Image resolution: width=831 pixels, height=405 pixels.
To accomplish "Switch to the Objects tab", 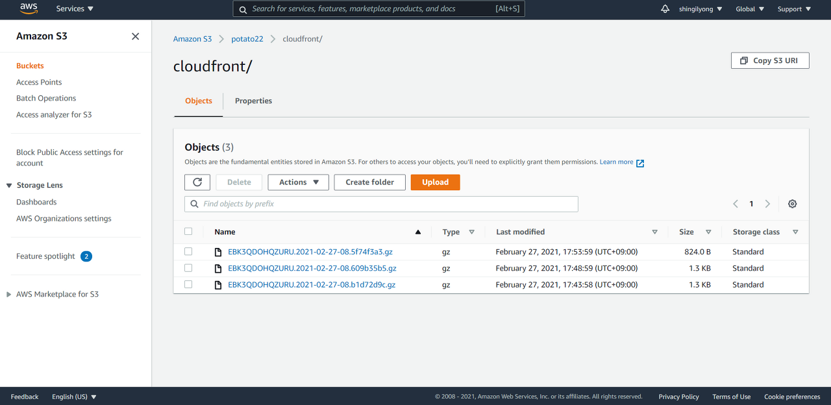I will click(199, 101).
